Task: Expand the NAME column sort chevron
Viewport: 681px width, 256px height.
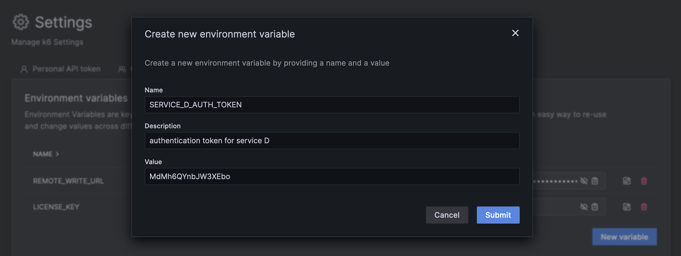Action: click(57, 154)
